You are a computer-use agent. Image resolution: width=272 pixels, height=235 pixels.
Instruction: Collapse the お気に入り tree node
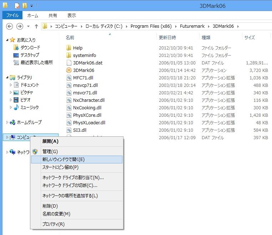click(x=7, y=40)
